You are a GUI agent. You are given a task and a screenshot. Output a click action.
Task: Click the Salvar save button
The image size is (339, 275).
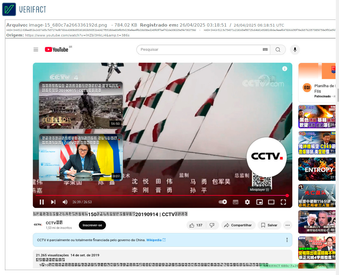[x=269, y=225]
